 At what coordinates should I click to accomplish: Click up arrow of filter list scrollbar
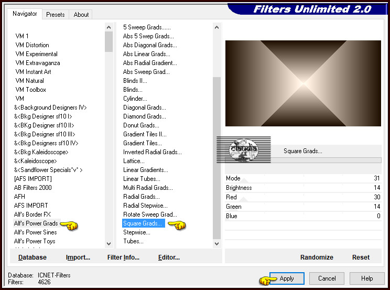216,27
